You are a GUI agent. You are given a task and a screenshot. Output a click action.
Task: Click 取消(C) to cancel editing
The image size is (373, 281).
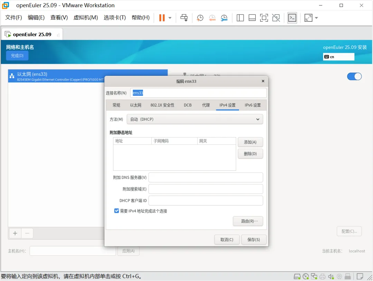click(x=227, y=240)
